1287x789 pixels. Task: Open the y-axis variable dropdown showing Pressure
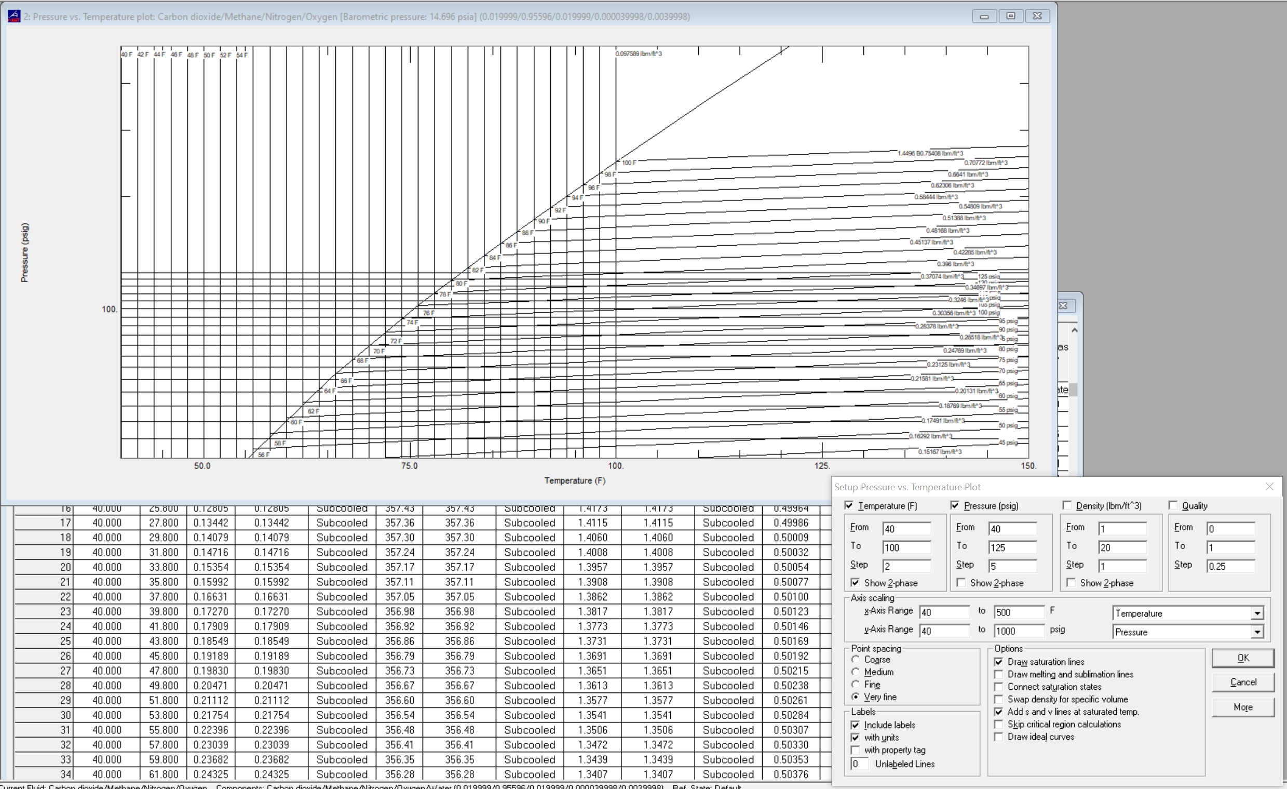[x=1258, y=632]
